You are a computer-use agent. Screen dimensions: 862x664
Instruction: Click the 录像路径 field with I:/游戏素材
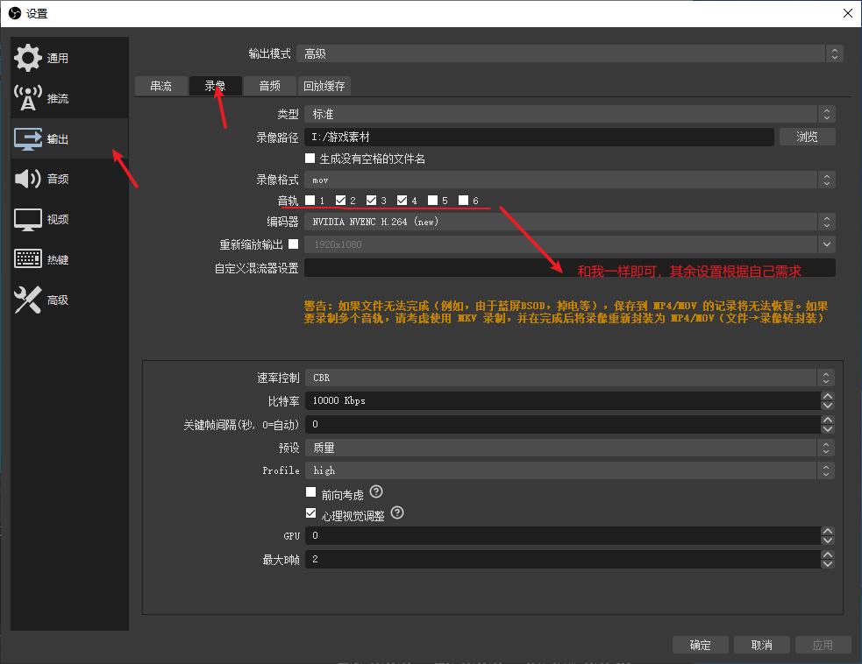[x=538, y=137]
